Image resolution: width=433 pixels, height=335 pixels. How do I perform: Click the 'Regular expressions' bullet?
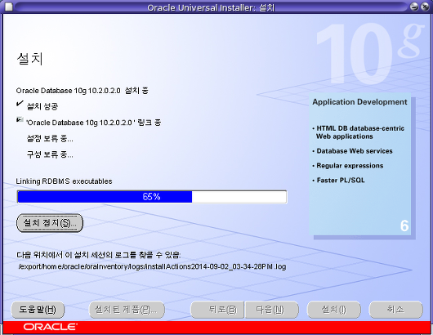click(348, 166)
